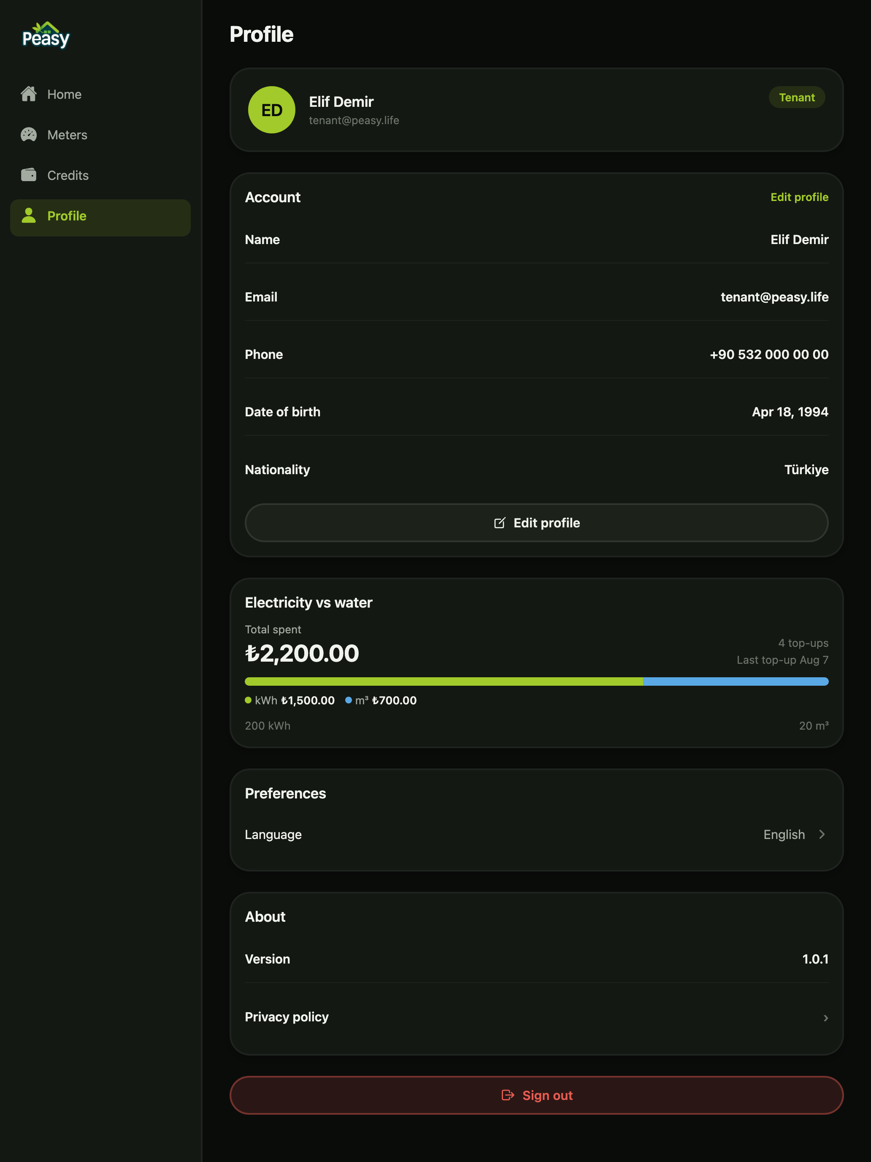
Task: Click the wide Edit profile button
Action: tap(536, 523)
